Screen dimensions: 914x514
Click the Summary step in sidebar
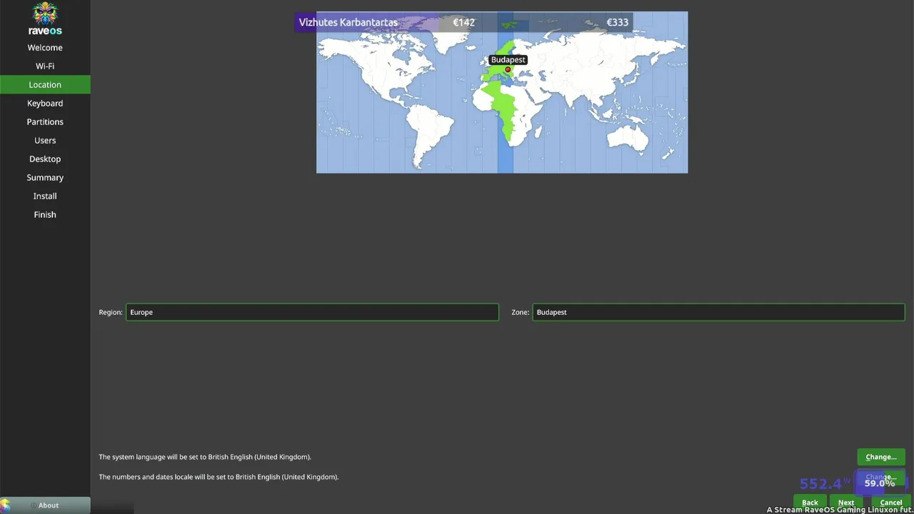tap(45, 178)
